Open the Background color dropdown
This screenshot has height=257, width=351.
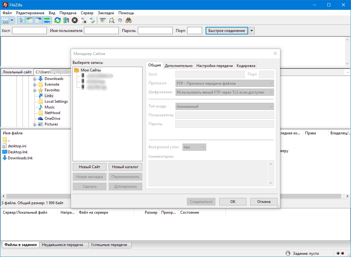(194, 147)
